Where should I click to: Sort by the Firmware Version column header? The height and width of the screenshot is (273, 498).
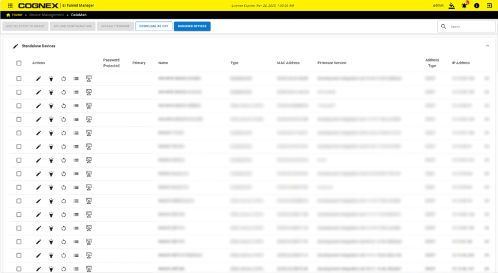click(332, 63)
